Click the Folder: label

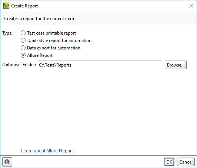[x=29, y=65]
